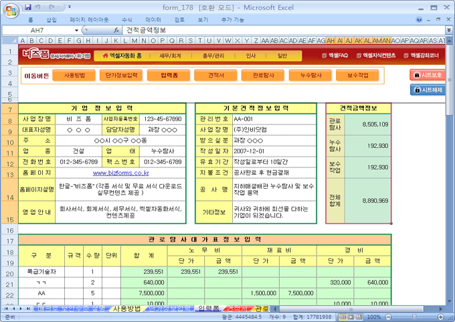The width and height of the screenshot is (455, 322).
Task: Open the Name Box dropdown arrow
Action: coord(76,31)
